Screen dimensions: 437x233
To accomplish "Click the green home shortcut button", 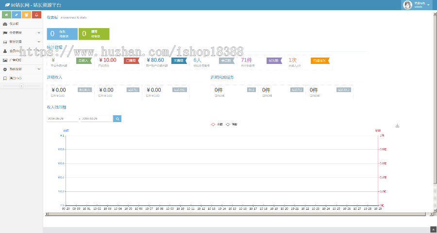I will [x=6, y=15].
